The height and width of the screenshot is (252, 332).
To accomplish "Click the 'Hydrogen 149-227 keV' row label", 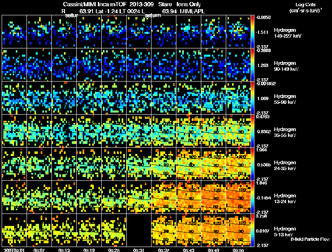I will pyautogui.click(x=288, y=33).
